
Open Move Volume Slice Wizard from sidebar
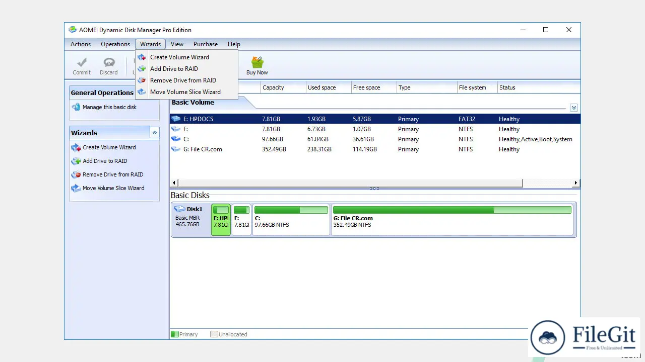click(113, 188)
